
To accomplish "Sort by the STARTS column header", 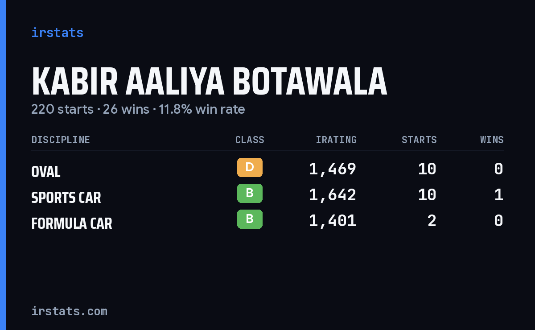I will click(x=419, y=140).
